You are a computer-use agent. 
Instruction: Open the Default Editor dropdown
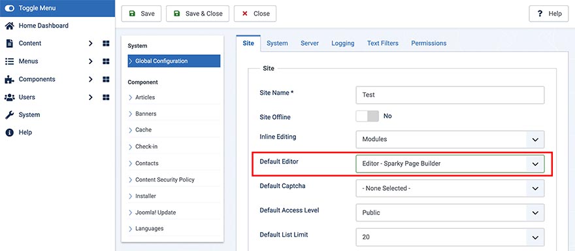[x=450, y=163]
